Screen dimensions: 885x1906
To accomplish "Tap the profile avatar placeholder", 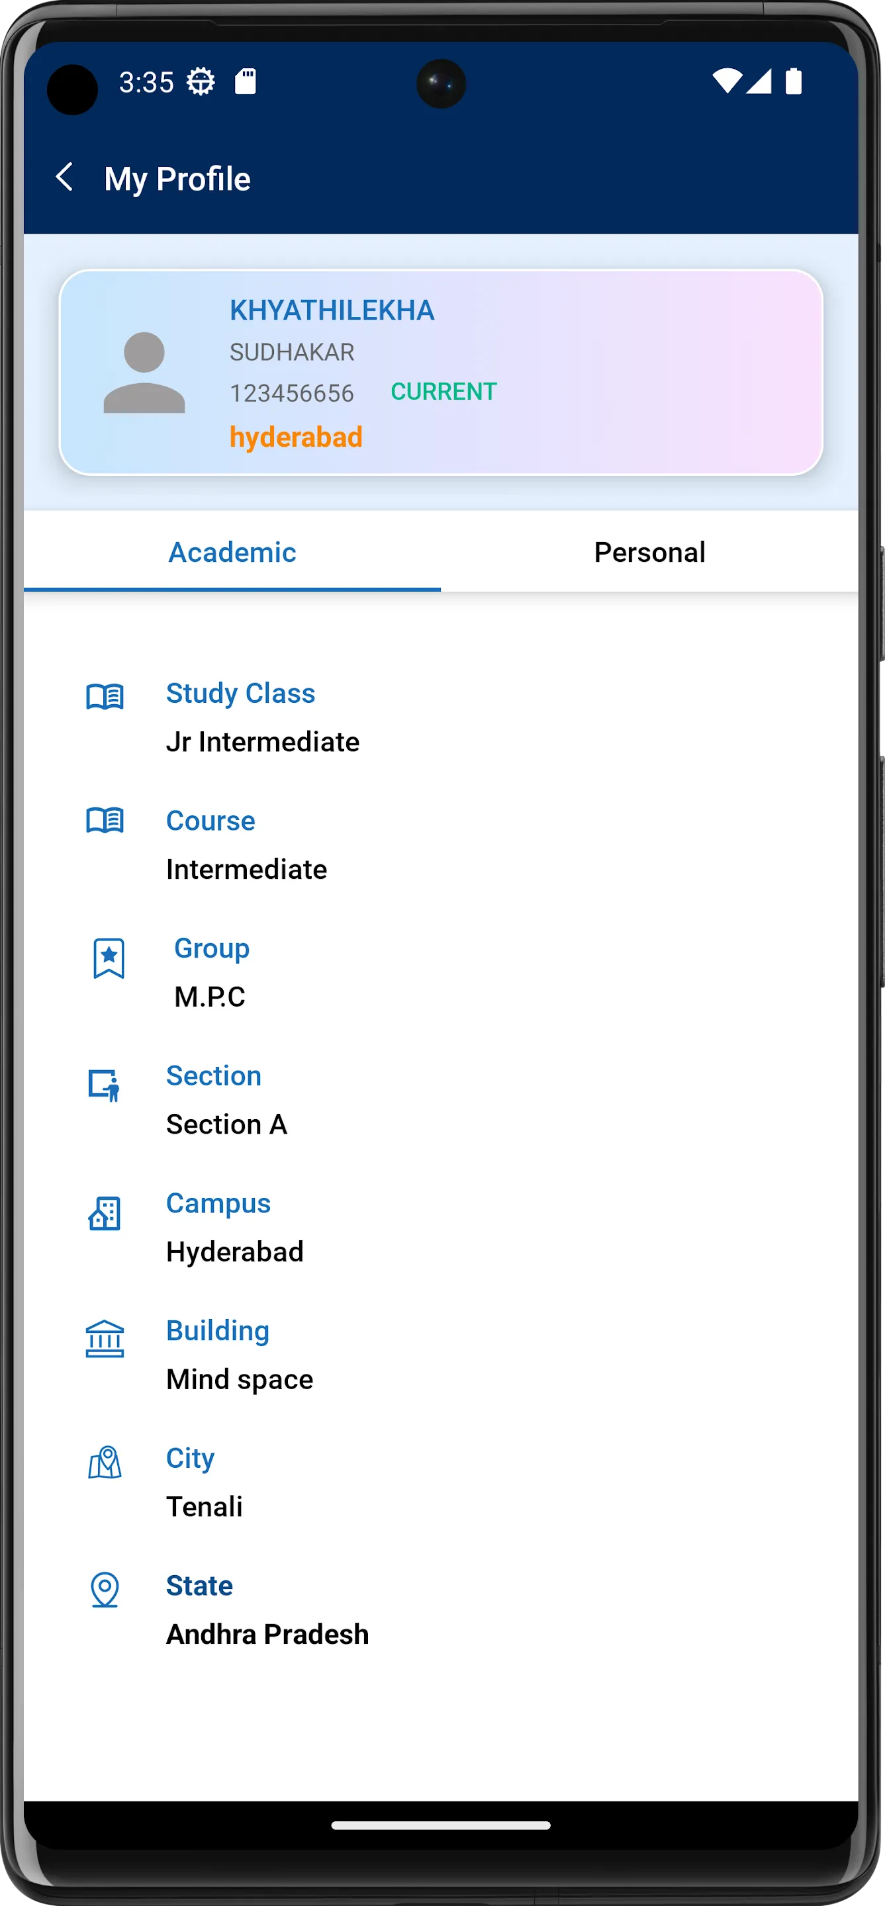I will [x=144, y=373].
